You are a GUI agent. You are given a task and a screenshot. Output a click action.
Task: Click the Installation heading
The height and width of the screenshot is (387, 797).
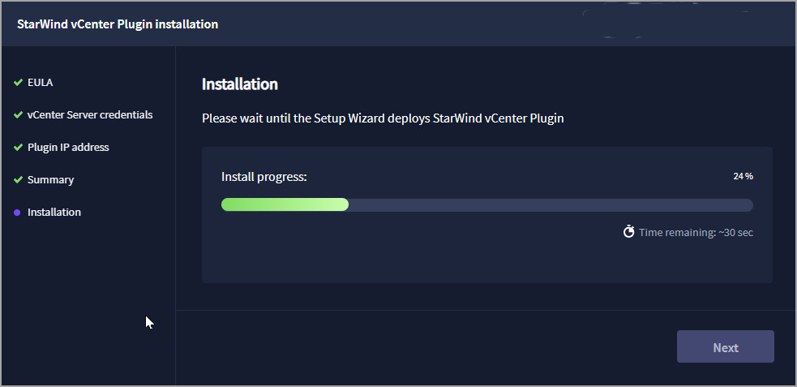pos(240,84)
